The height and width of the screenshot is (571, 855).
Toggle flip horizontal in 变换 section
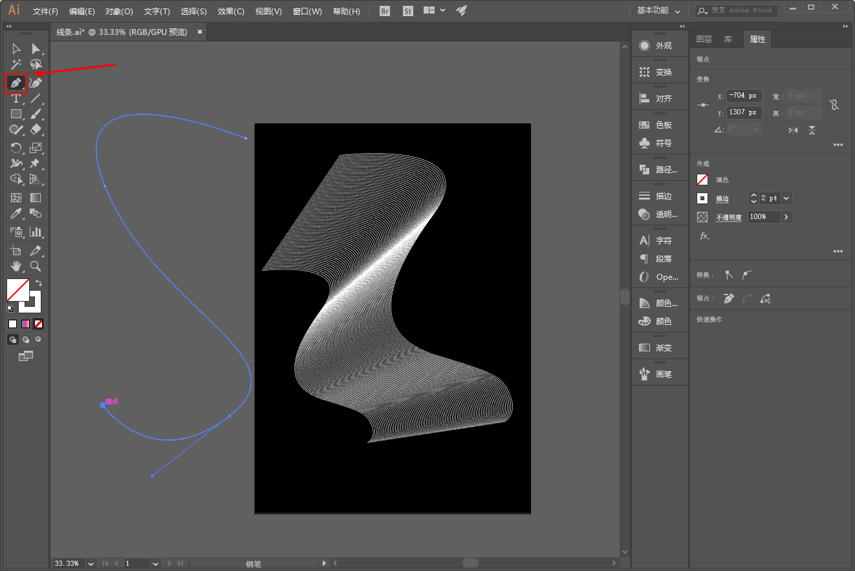click(793, 130)
